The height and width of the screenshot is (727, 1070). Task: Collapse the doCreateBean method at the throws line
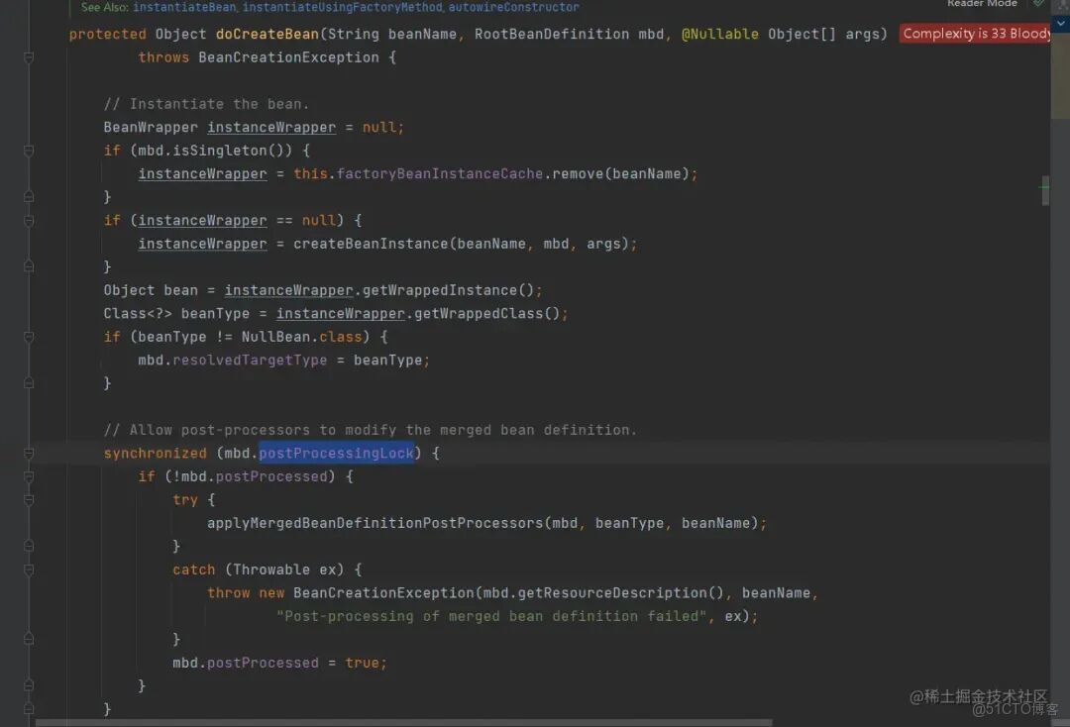(x=29, y=58)
